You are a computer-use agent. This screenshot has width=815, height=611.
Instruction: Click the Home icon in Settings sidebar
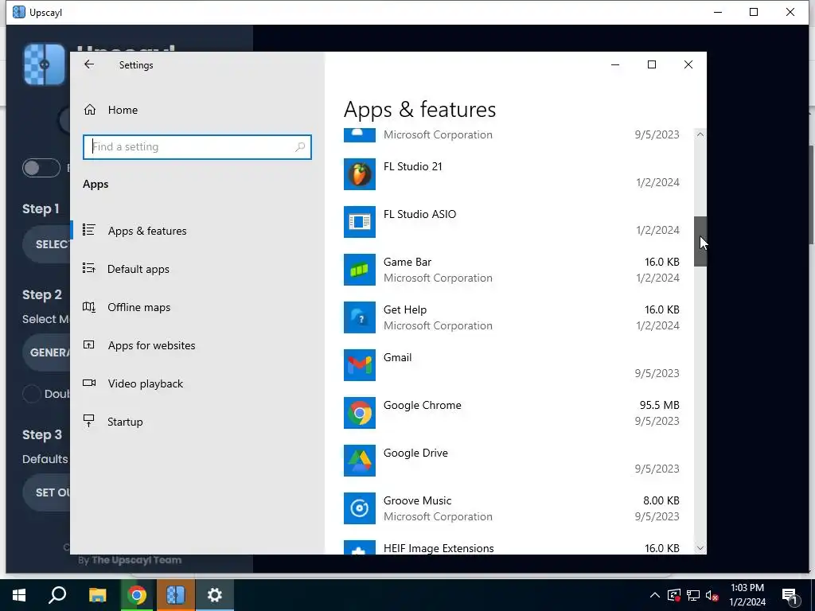90,110
